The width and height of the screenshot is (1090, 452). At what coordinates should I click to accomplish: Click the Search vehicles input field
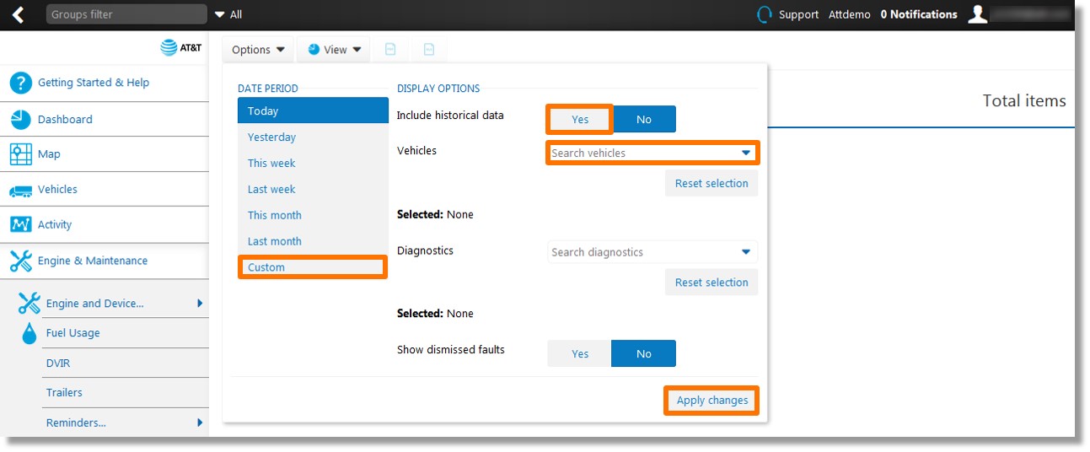click(652, 153)
